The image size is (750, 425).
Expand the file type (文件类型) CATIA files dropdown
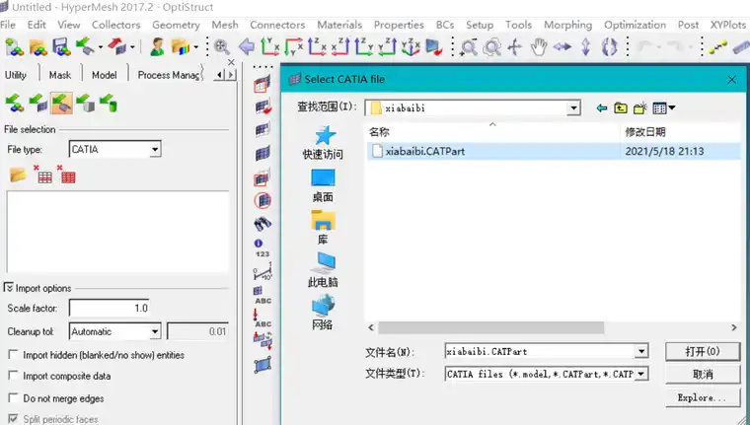tap(641, 374)
